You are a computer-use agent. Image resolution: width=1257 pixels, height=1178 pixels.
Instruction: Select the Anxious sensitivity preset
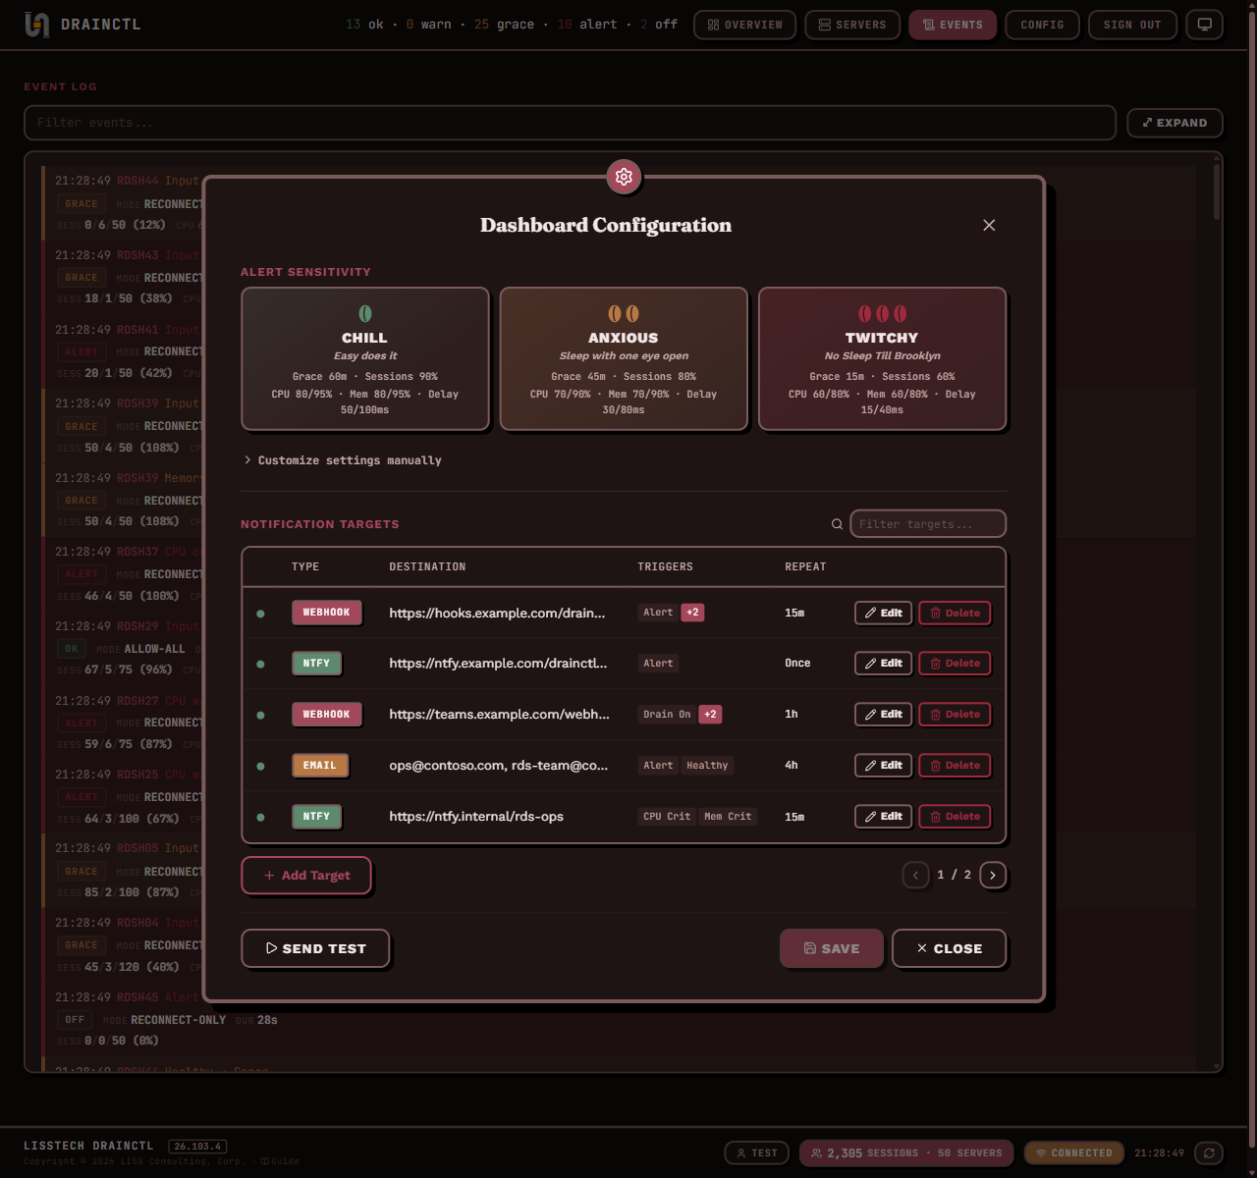click(x=624, y=359)
